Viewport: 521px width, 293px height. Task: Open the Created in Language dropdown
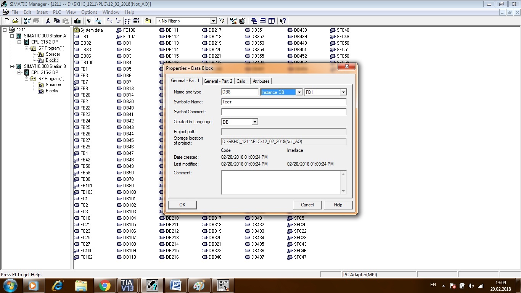tap(255, 122)
